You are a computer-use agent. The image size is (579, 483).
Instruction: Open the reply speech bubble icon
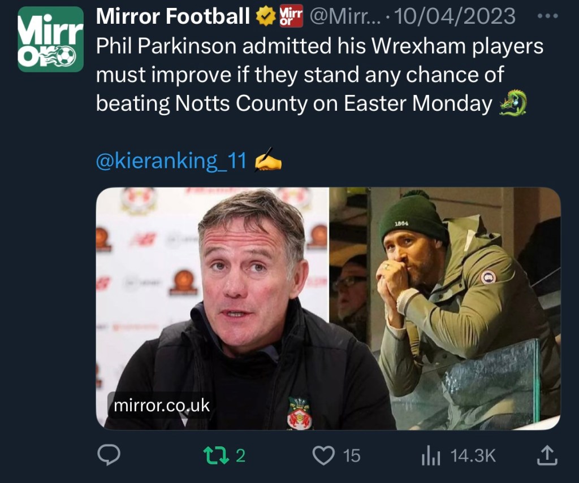pyautogui.click(x=109, y=455)
